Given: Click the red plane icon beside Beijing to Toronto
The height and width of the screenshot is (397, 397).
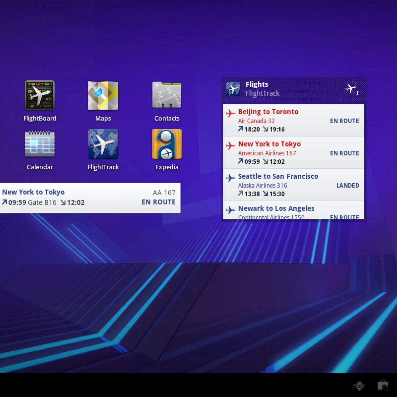Looking at the screenshot, I should (231, 113).
